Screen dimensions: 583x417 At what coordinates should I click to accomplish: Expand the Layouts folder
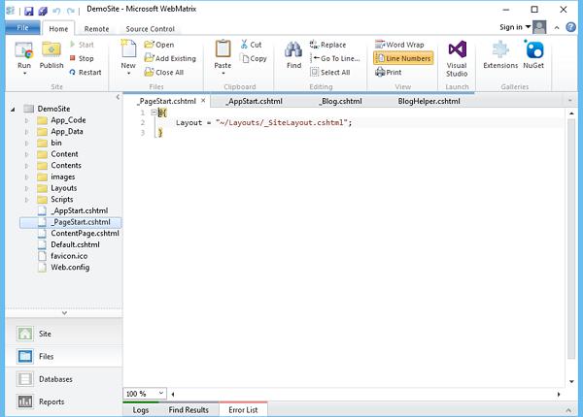27,188
